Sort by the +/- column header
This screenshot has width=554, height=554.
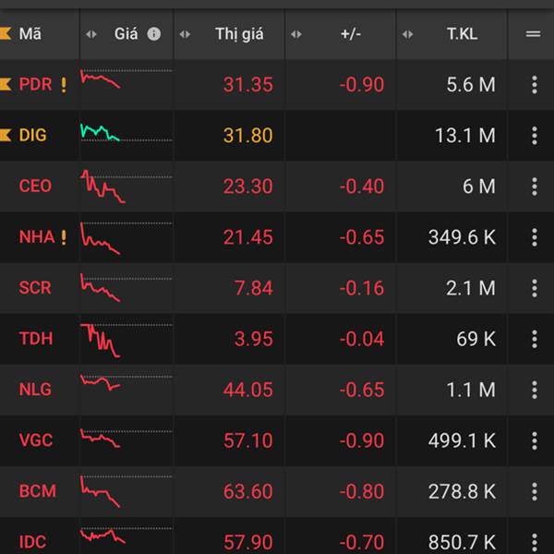(x=351, y=34)
